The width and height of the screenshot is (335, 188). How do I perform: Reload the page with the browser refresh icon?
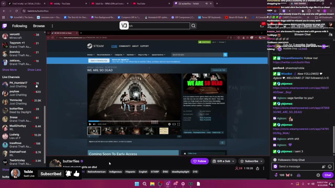(16, 11)
